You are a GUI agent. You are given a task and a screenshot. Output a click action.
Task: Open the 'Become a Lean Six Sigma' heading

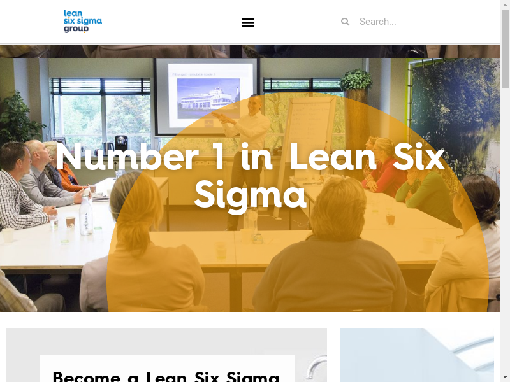click(166, 377)
